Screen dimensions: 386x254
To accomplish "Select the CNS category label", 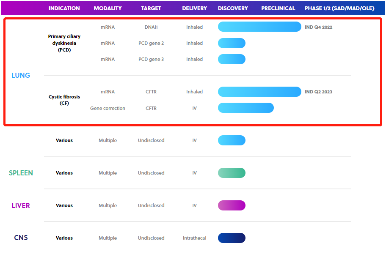I will click(21, 238).
